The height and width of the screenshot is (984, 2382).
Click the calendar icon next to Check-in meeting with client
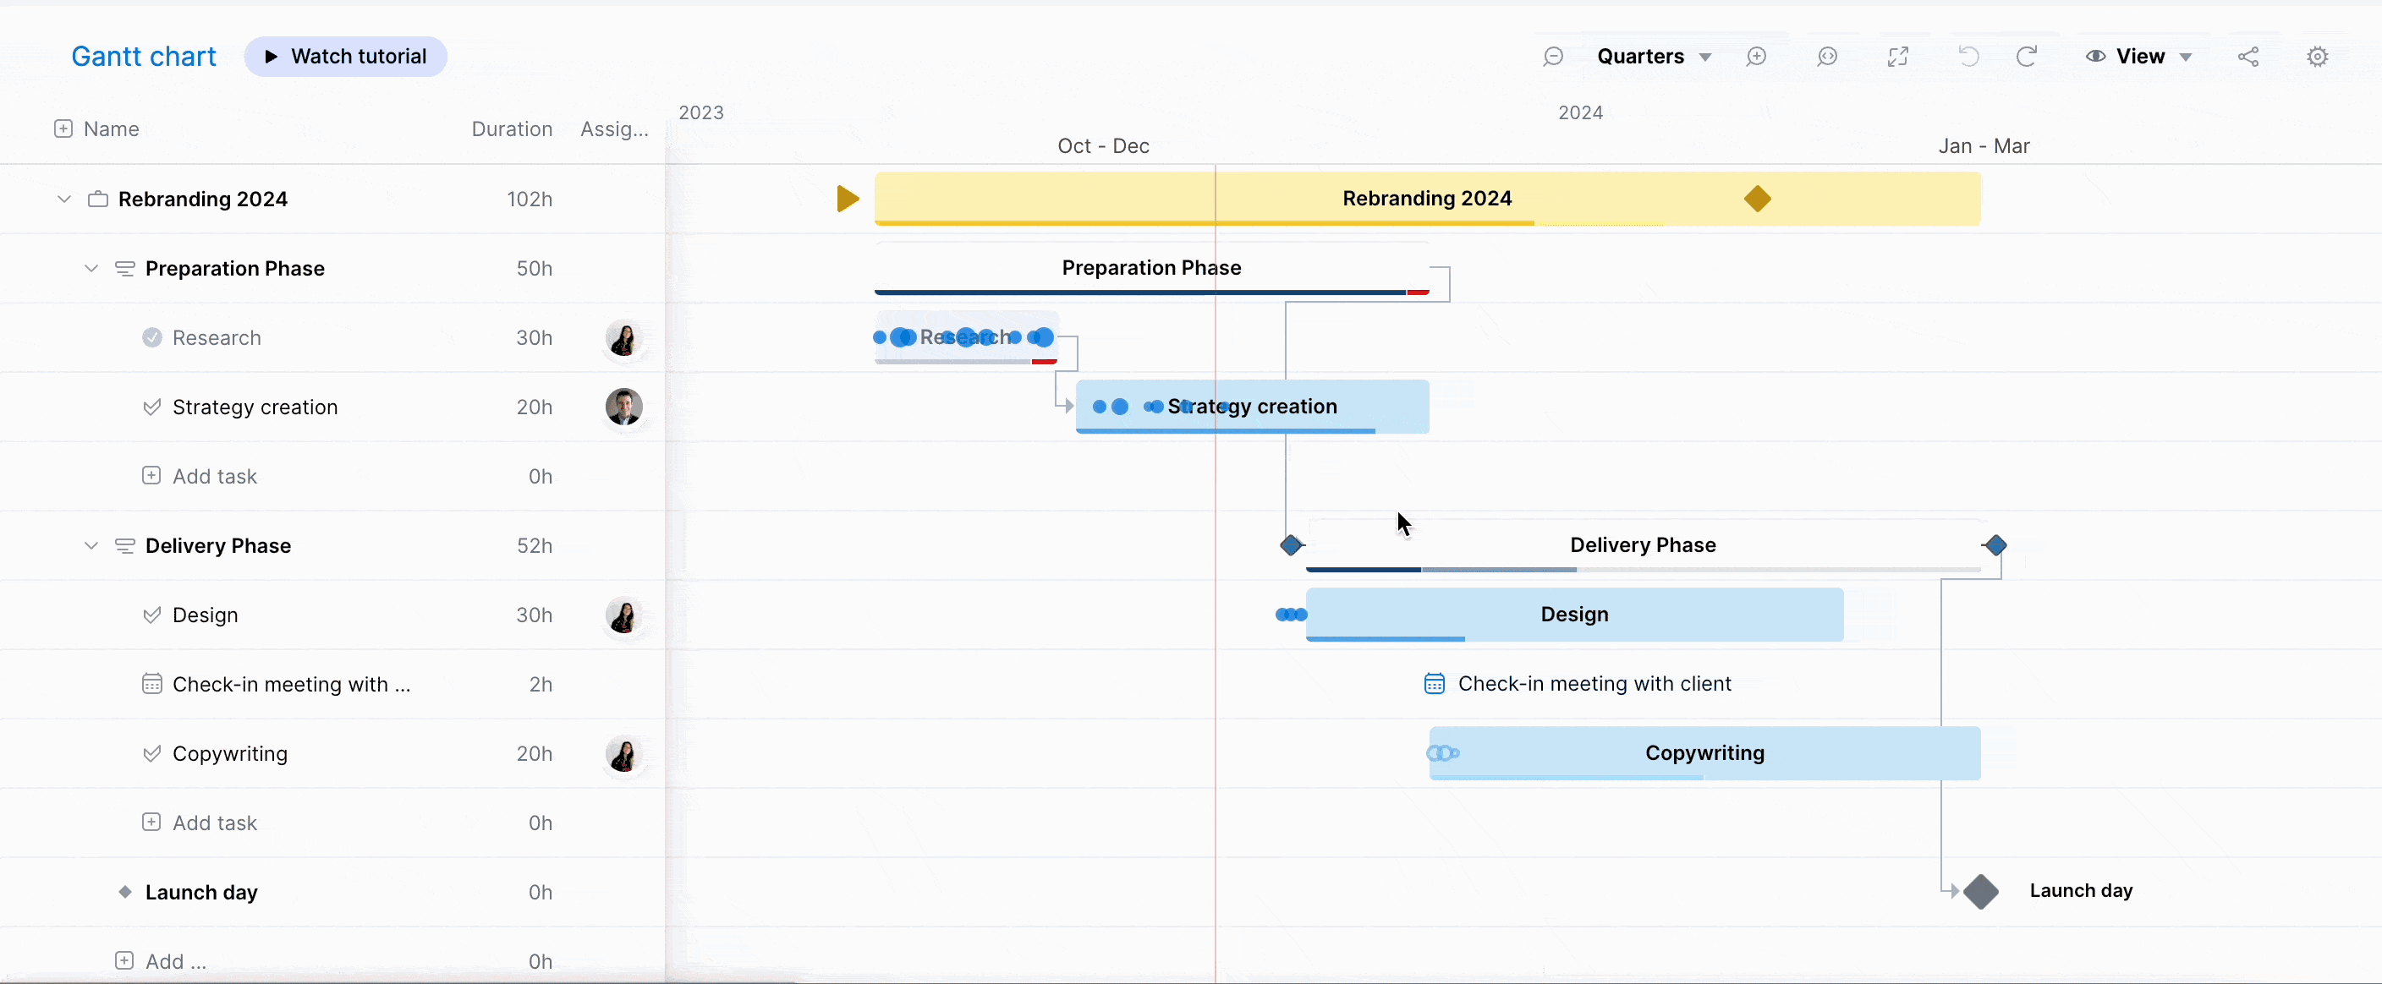click(x=1435, y=684)
